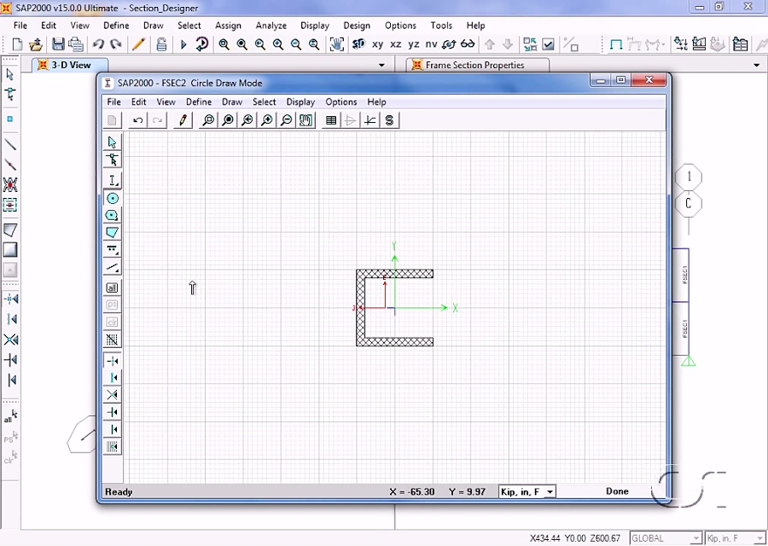Click the 'all' selection icon in left toolbar
The width and height of the screenshot is (768, 546).
[x=112, y=288]
